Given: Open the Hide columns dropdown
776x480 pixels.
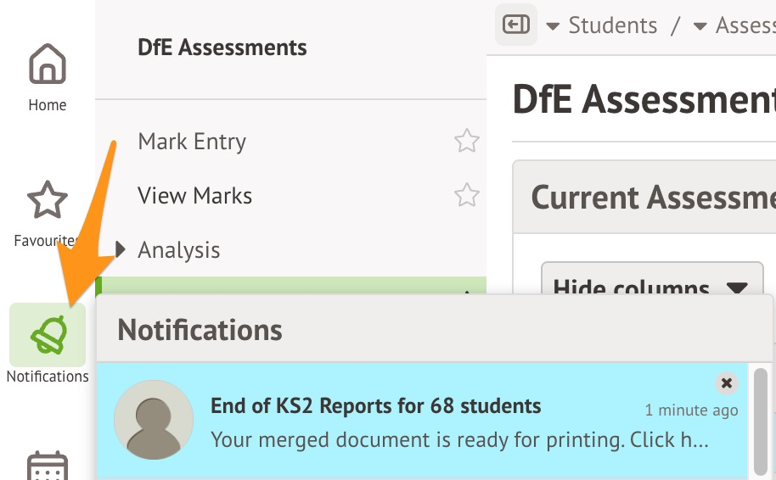Looking at the screenshot, I should pos(652,287).
